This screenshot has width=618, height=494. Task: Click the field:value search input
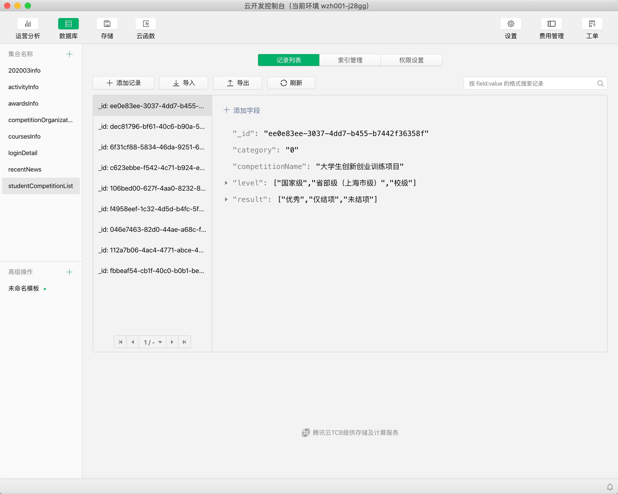click(x=530, y=83)
